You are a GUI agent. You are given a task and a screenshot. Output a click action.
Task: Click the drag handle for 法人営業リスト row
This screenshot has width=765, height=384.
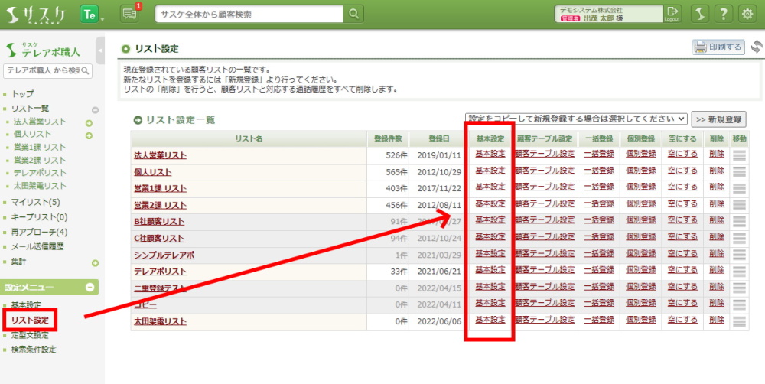739,155
